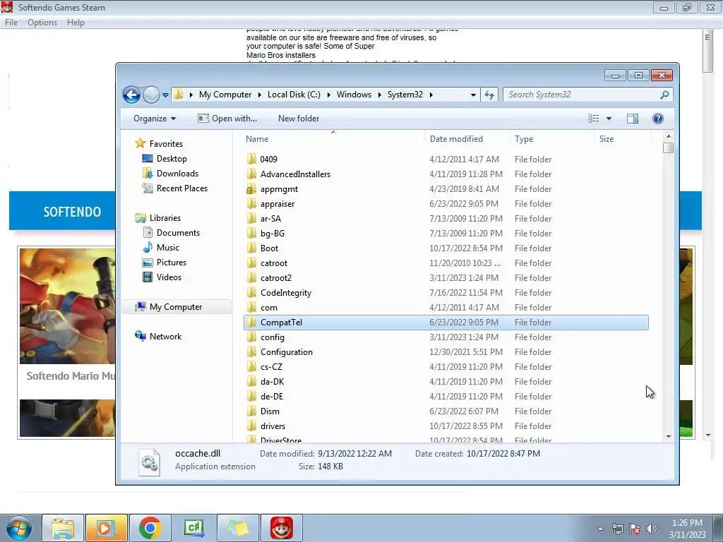
Task: Open the view options dropdown arrow
Action: coord(609,119)
